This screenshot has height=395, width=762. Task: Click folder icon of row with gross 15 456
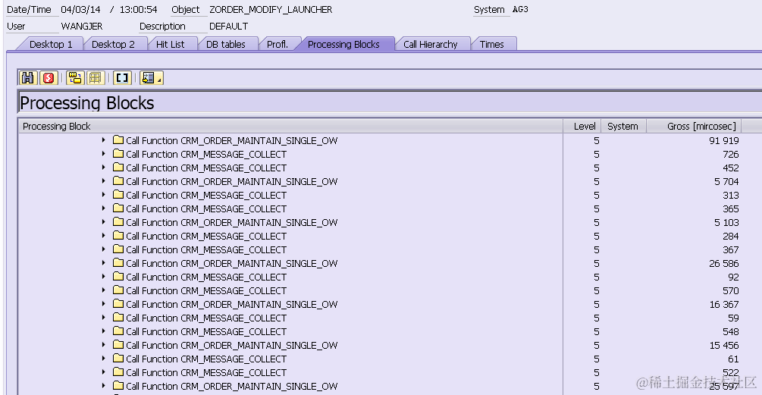click(x=118, y=344)
